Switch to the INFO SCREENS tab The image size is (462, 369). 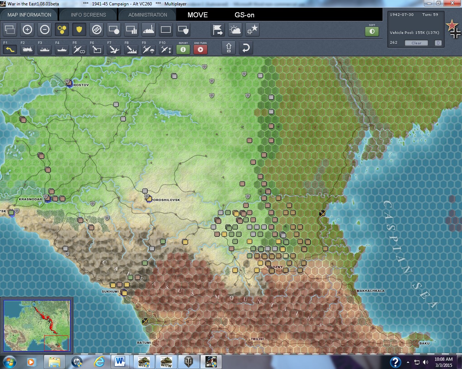click(88, 15)
